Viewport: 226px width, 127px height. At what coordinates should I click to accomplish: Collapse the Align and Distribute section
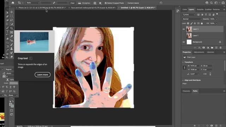click(x=183, y=80)
